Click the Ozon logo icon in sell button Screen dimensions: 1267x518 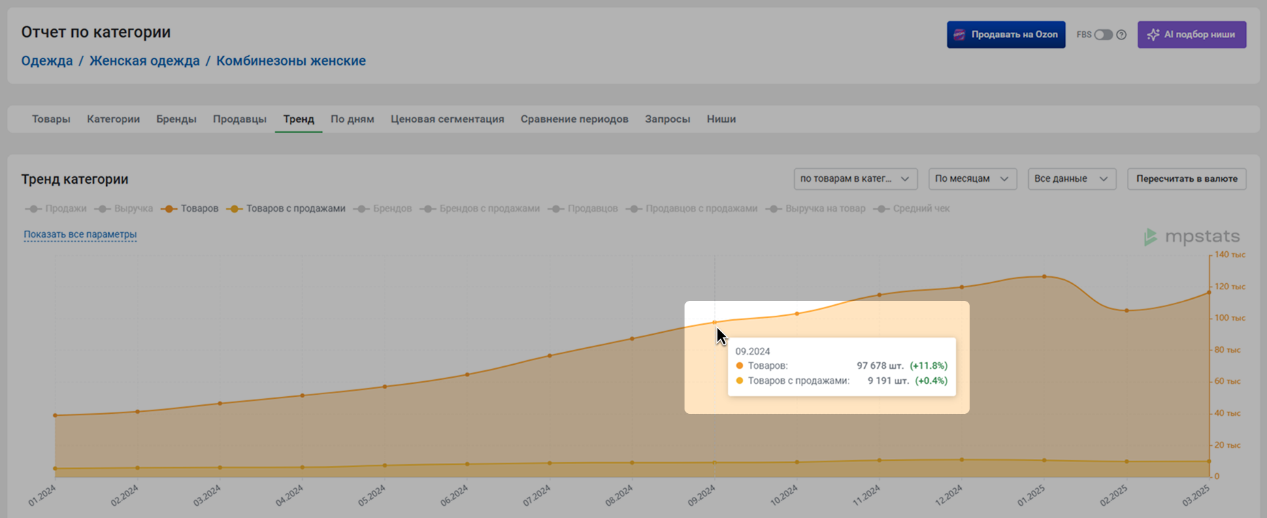(959, 35)
